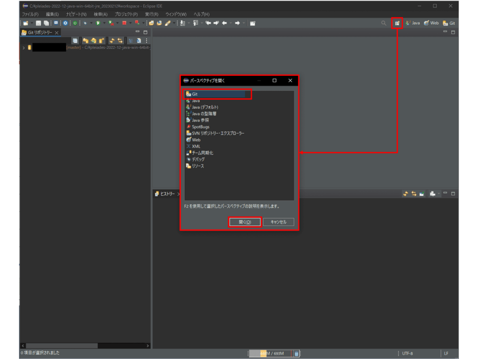Viewport: 478px width, 359px height.
Task: Expand the master repository tree node
Action: click(24, 48)
